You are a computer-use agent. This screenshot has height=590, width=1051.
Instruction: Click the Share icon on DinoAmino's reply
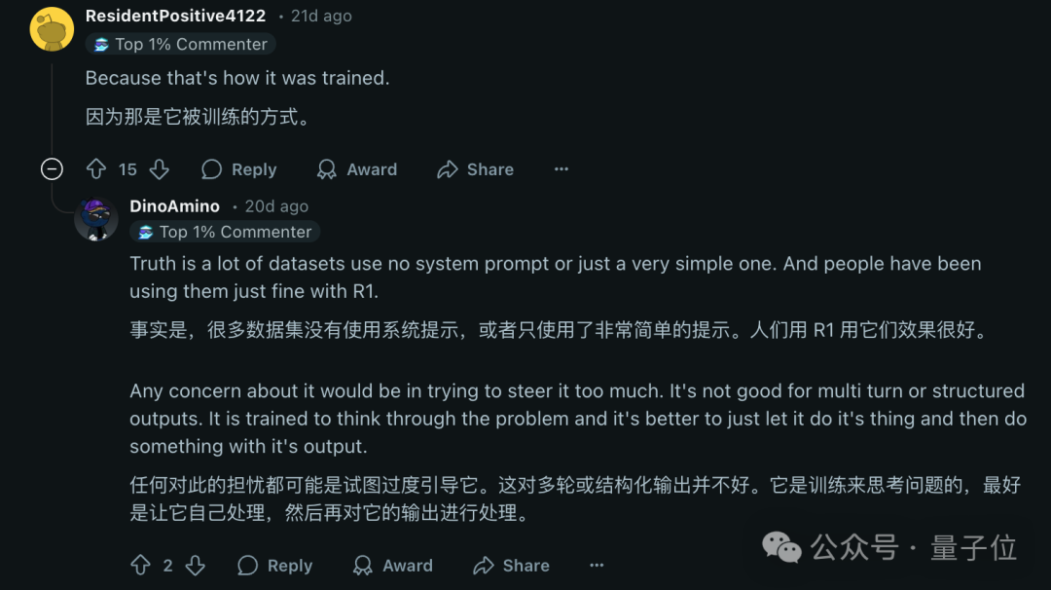[484, 565]
